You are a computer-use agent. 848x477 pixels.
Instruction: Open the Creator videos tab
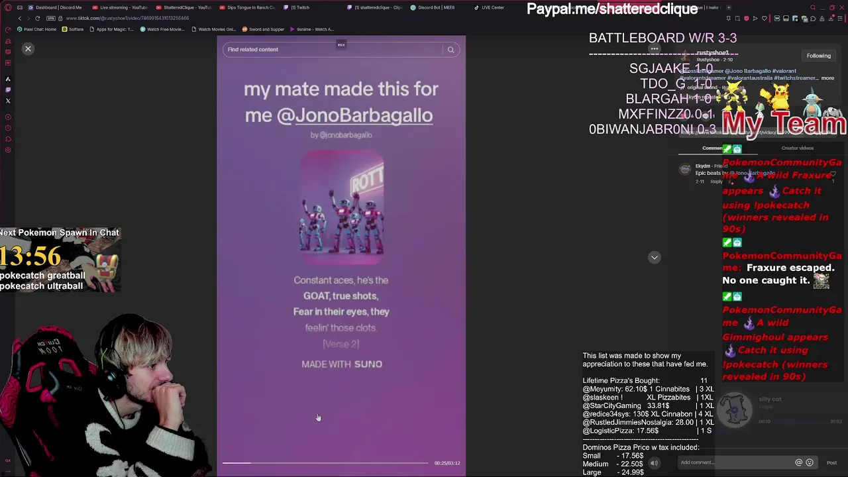pos(797,148)
